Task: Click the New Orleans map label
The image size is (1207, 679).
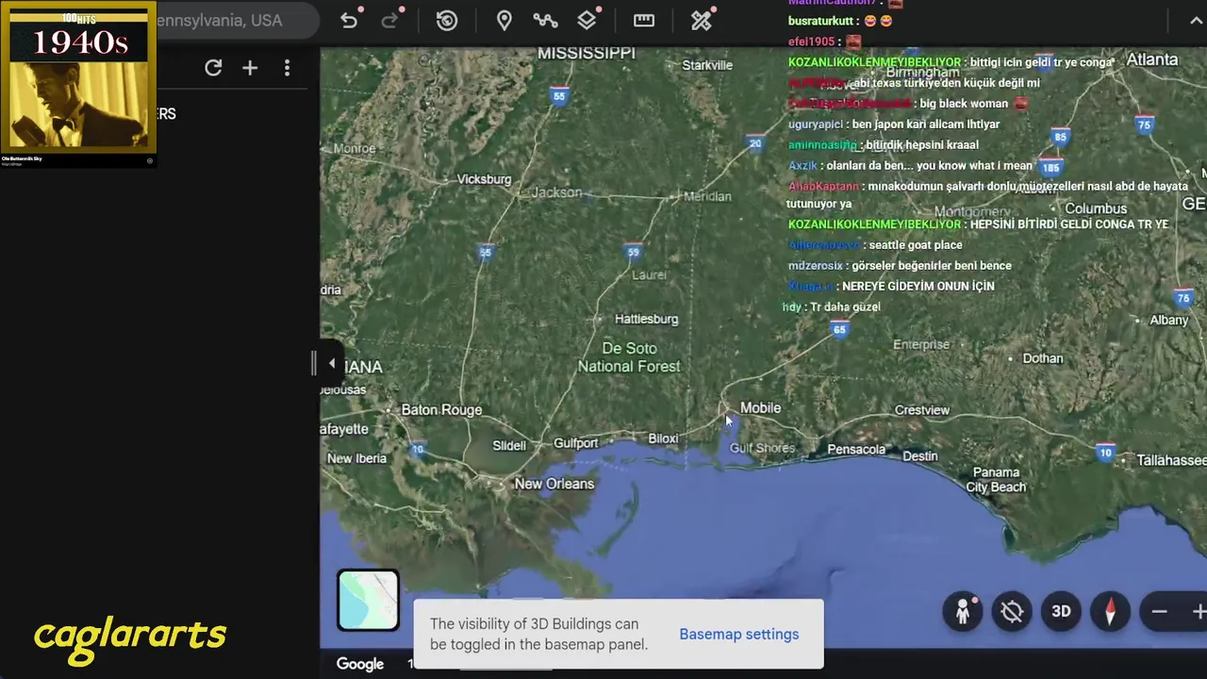Action: pyautogui.click(x=554, y=483)
